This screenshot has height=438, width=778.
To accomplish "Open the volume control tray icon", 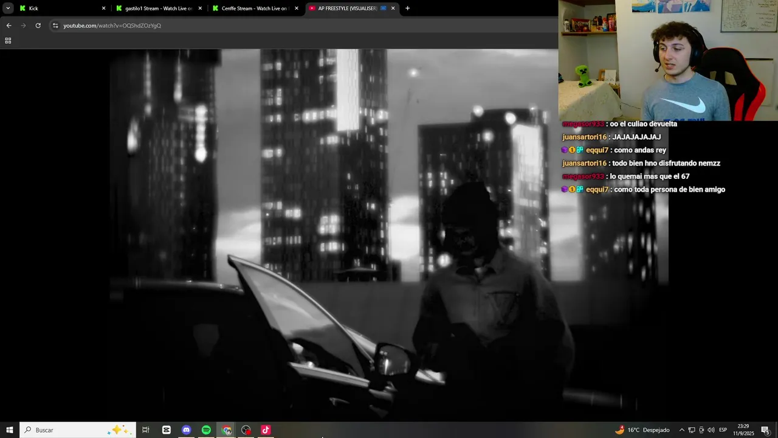I will click(x=711, y=430).
